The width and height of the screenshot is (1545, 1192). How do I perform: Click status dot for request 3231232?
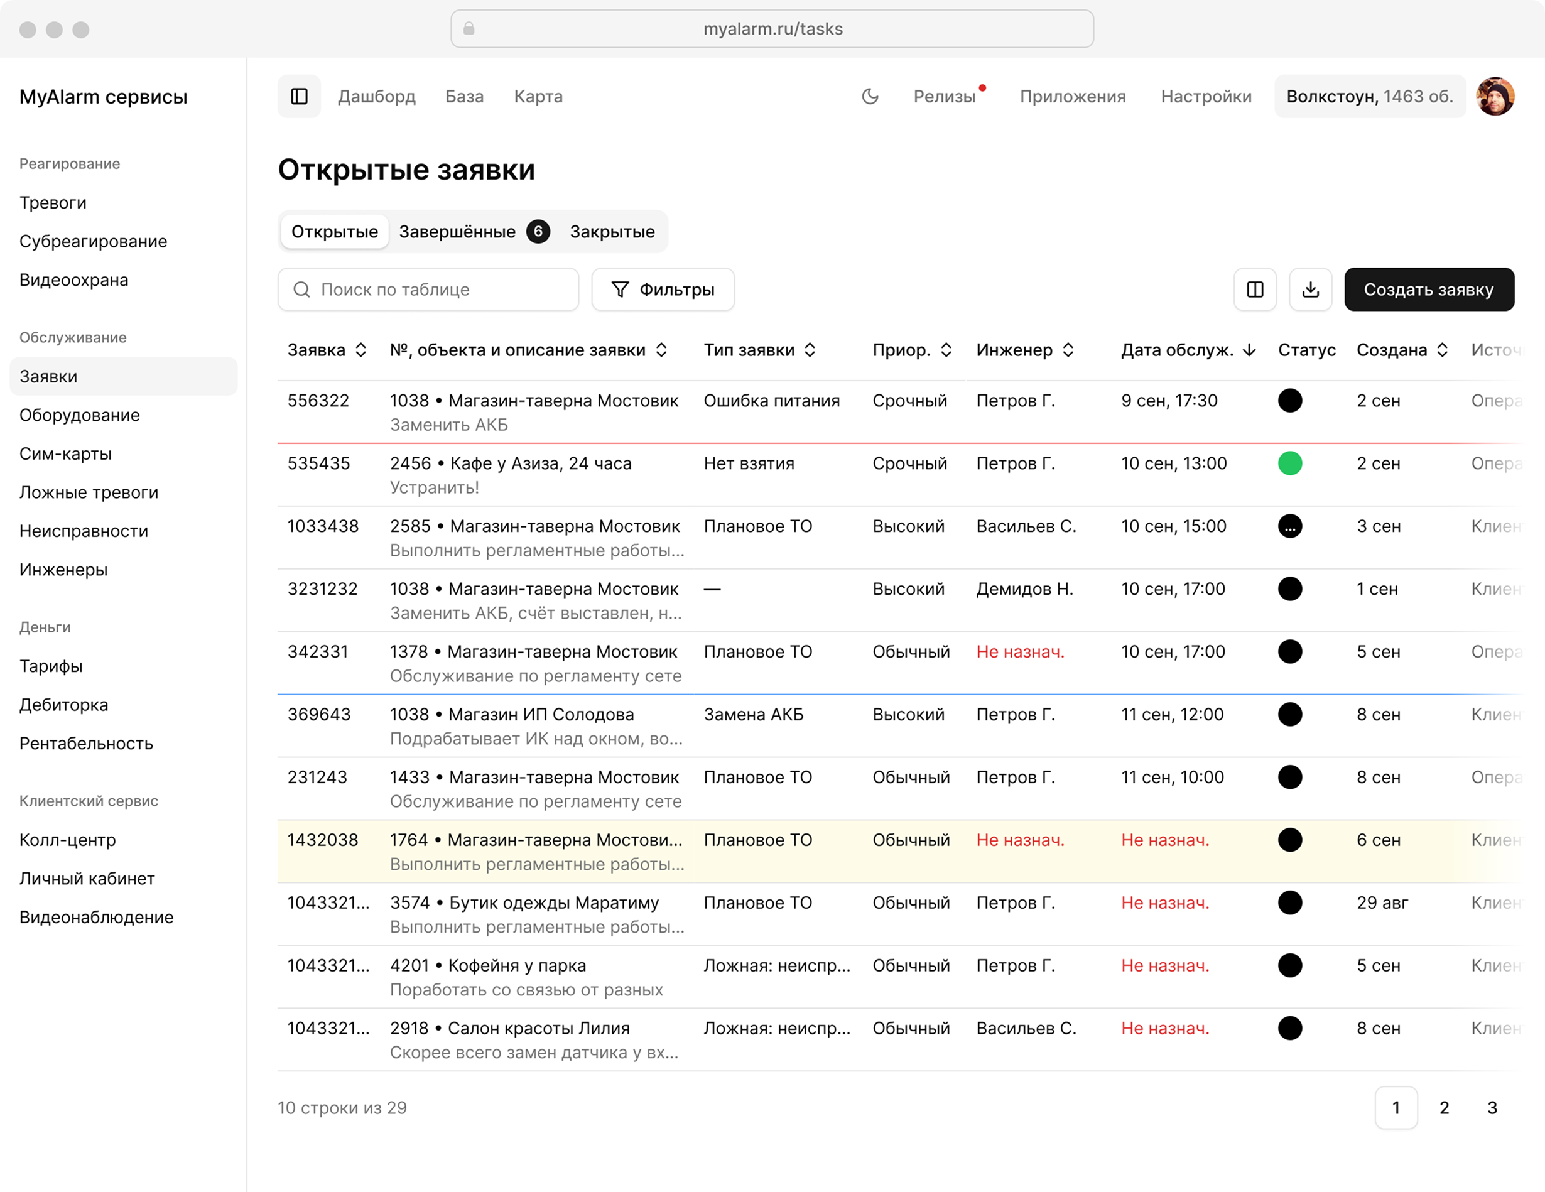(x=1289, y=588)
